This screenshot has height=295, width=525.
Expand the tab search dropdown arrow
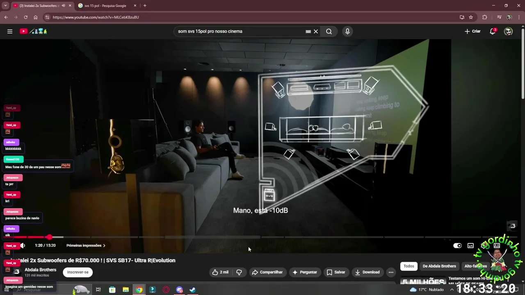pyautogui.click(x=5, y=6)
